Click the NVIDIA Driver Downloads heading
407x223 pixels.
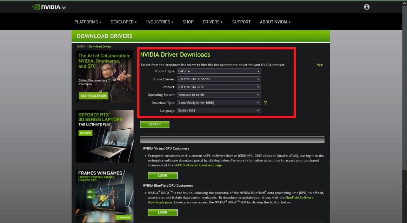pyautogui.click(x=175, y=55)
